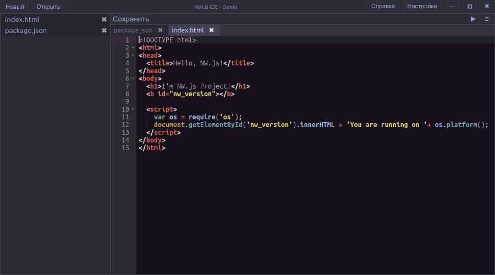
Task: Click line number 15 in the gutter
Action: (x=125, y=148)
